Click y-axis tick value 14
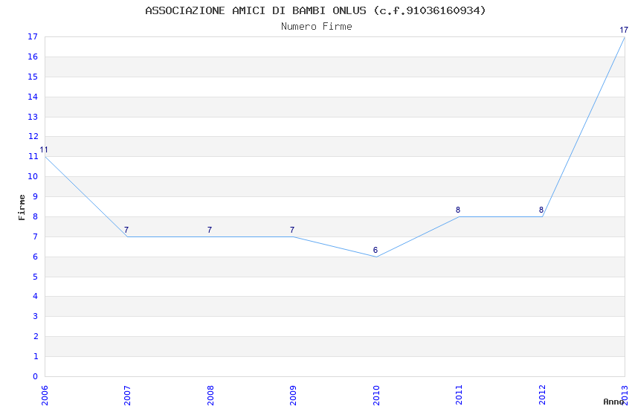The height and width of the screenshot is (409, 632). click(33, 97)
